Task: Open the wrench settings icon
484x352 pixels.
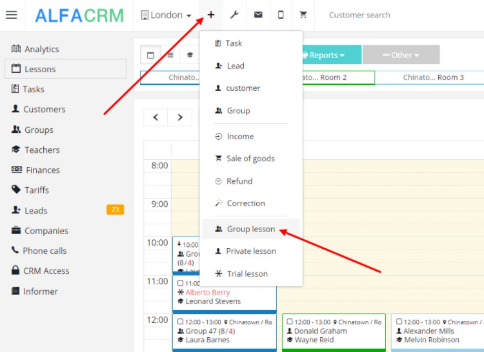Action: pyautogui.click(x=234, y=15)
